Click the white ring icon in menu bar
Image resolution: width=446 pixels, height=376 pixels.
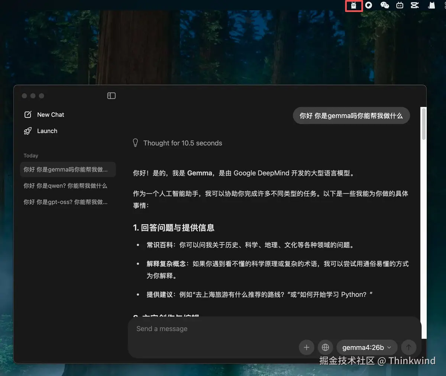(x=369, y=5)
